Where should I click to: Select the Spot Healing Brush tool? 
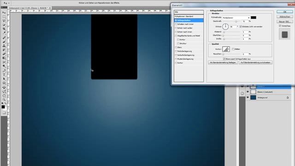4,38
